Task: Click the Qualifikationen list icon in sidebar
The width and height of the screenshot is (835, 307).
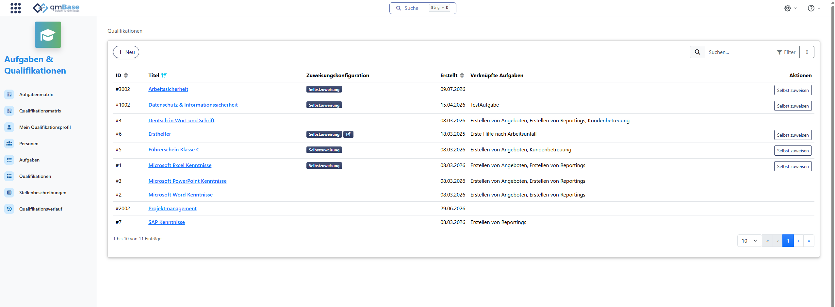Action: (x=9, y=176)
